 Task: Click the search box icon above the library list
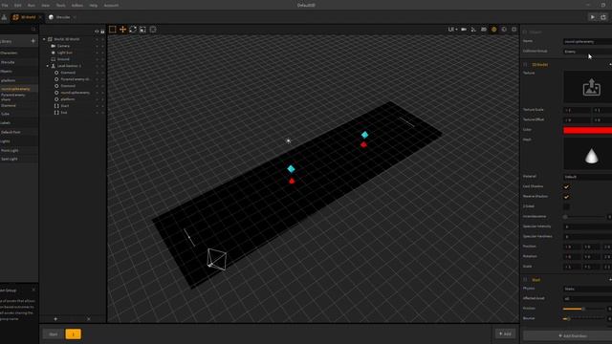click(33, 30)
